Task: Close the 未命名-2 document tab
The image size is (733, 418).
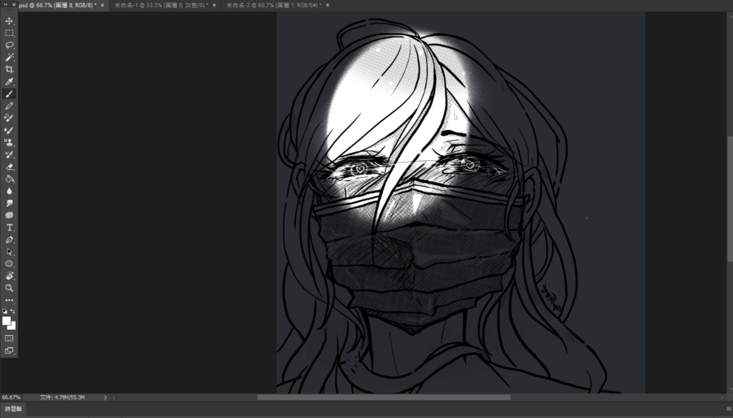Action: (327, 5)
